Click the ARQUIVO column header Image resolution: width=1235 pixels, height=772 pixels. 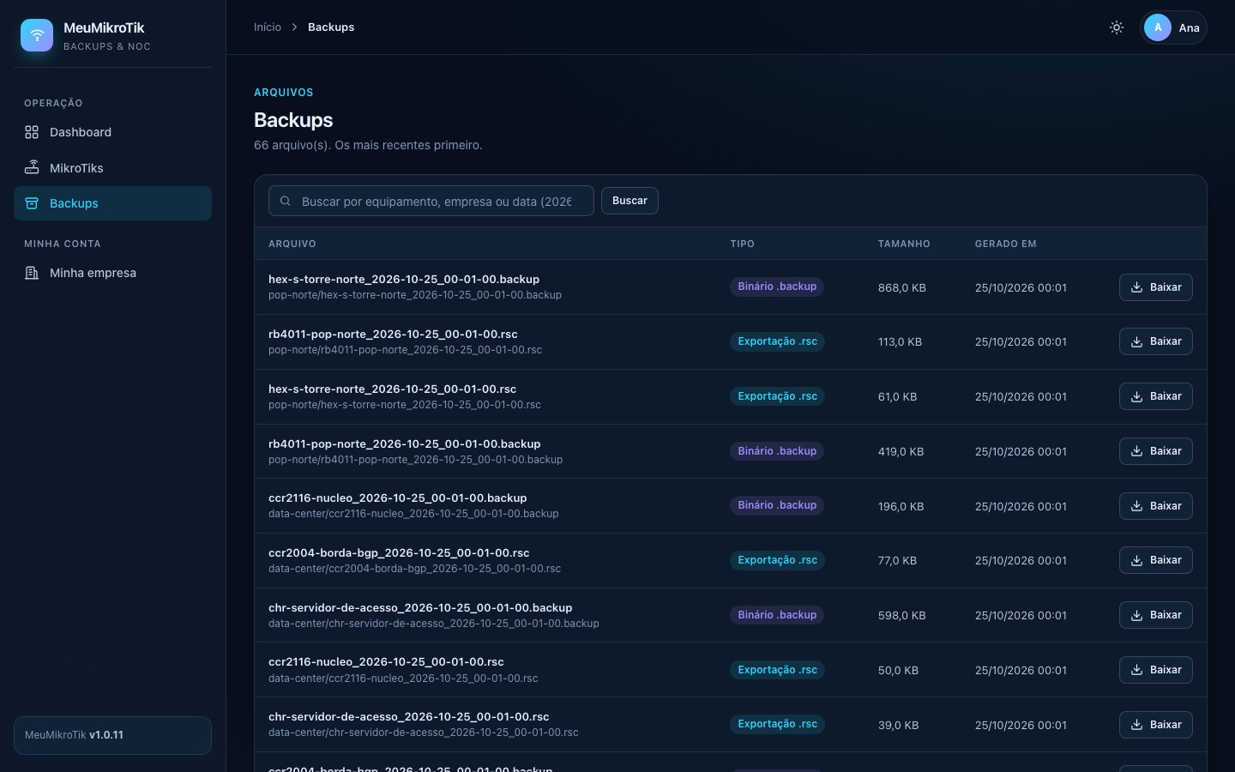[292, 244]
